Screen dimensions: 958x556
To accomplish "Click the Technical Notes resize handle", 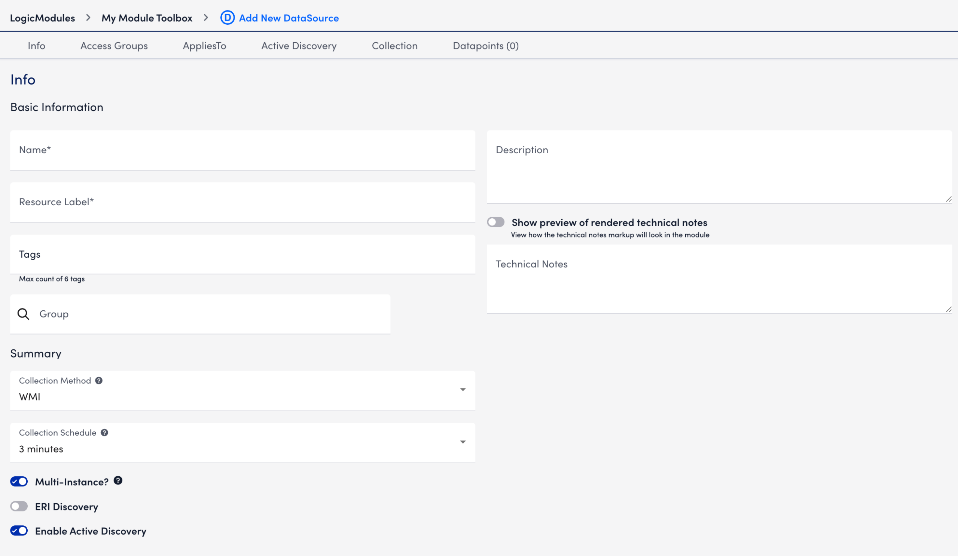I will point(949,310).
